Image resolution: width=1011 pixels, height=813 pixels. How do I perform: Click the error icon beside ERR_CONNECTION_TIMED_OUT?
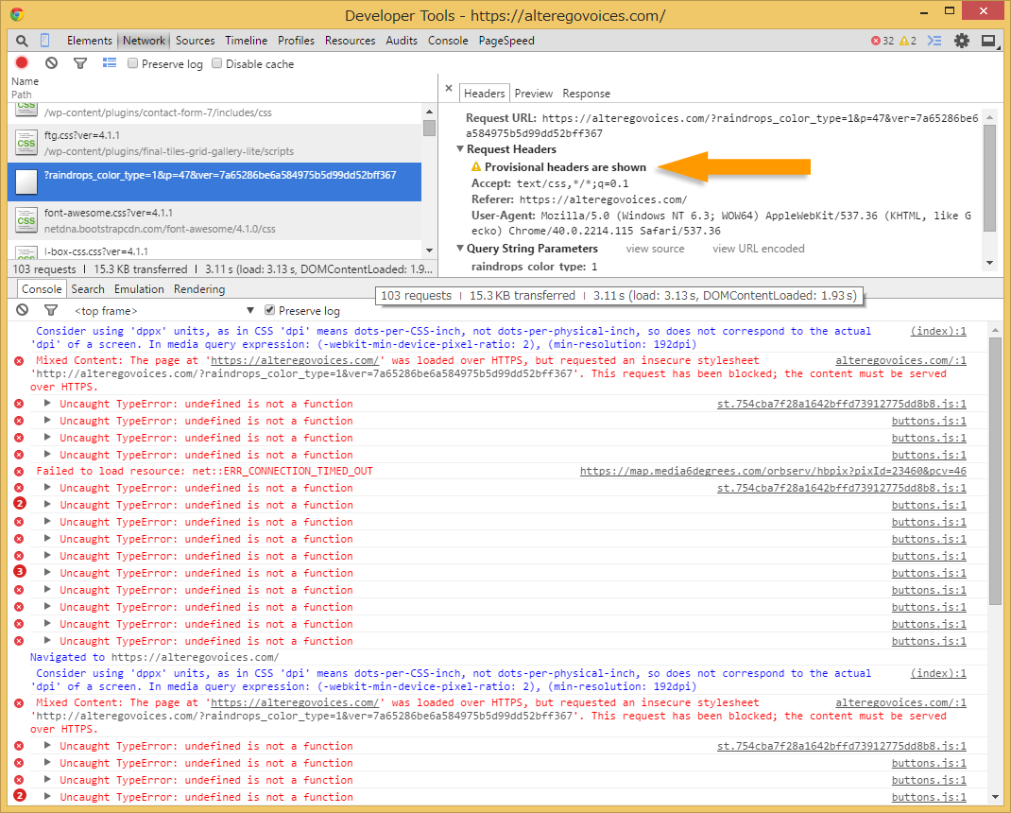[x=19, y=472]
